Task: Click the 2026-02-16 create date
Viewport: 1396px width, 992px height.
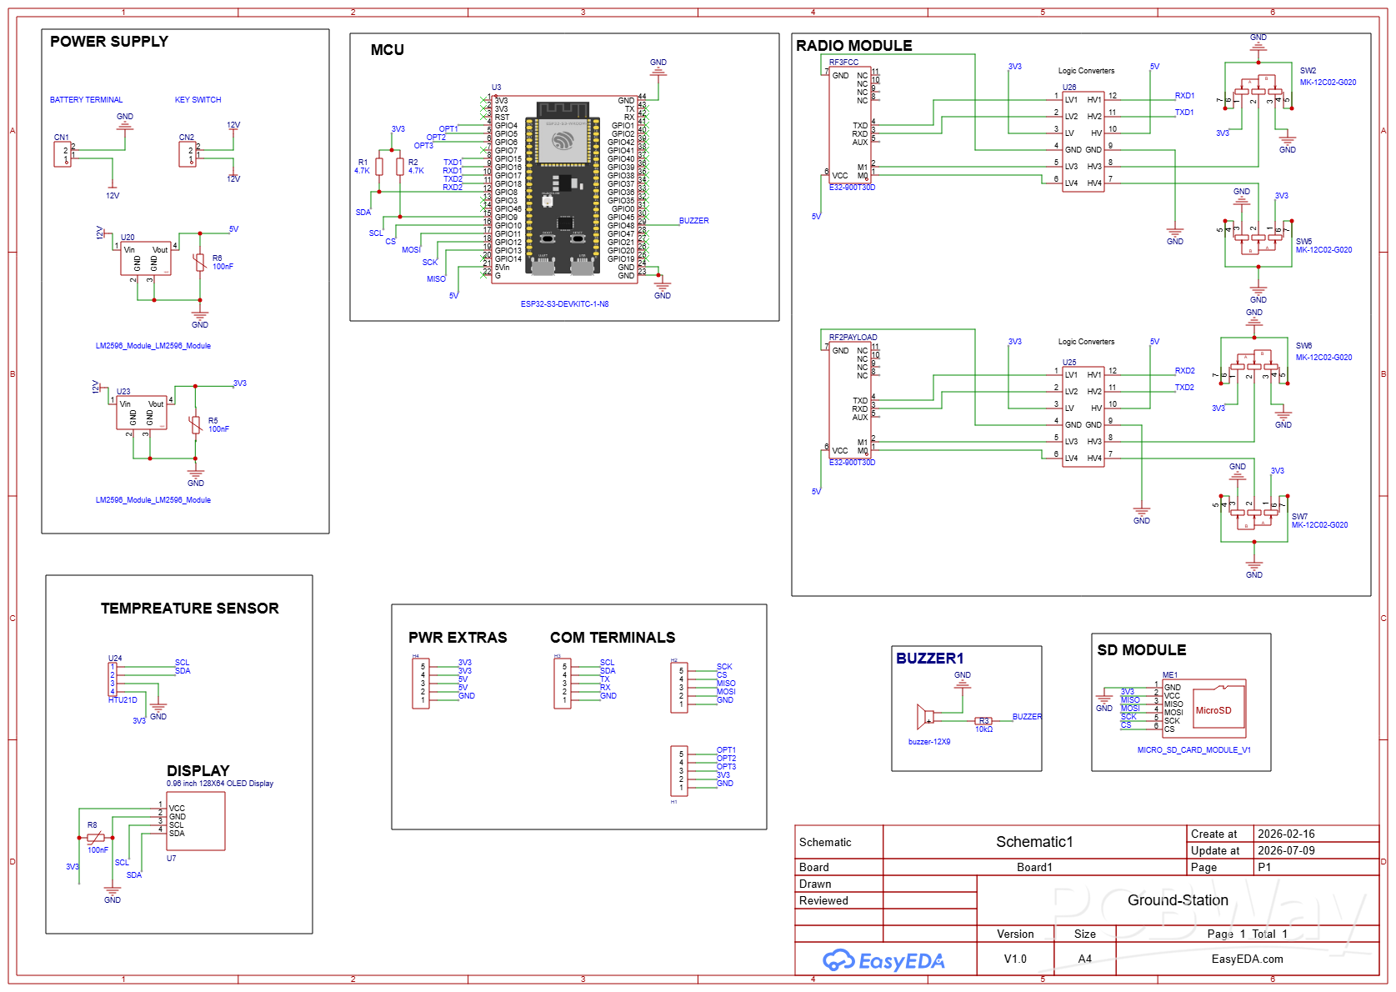Action: point(1286,834)
